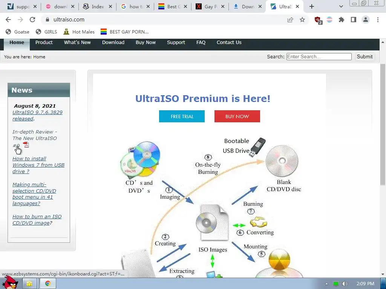Go back using the browser back arrow
The width and height of the screenshot is (386, 289).
(x=8, y=20)
